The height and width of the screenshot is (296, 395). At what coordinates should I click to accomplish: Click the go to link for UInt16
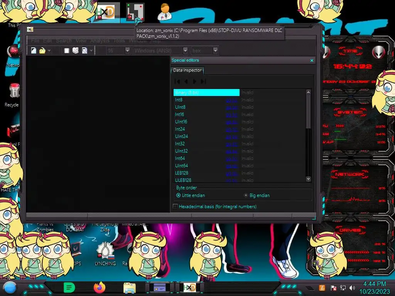pyautogui.click(x=232, y=122)
